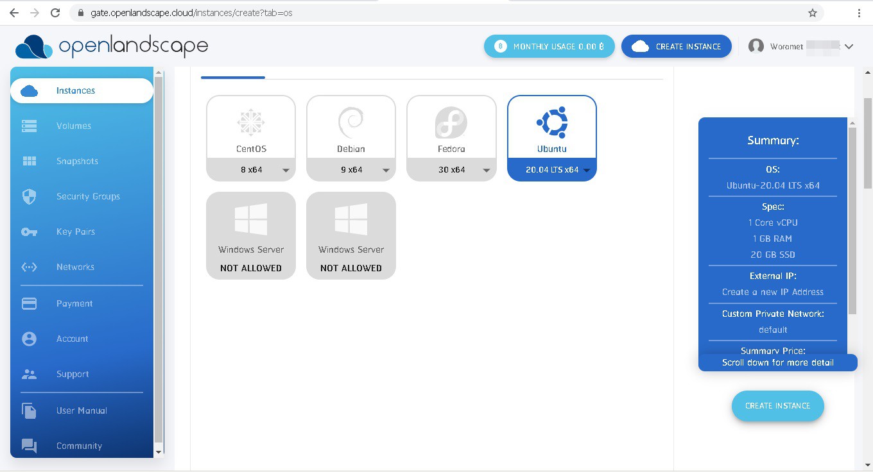Image resolution: width=873 pixels, height=472 pixels.
Task: Reload the page
Action: (55, 13)
